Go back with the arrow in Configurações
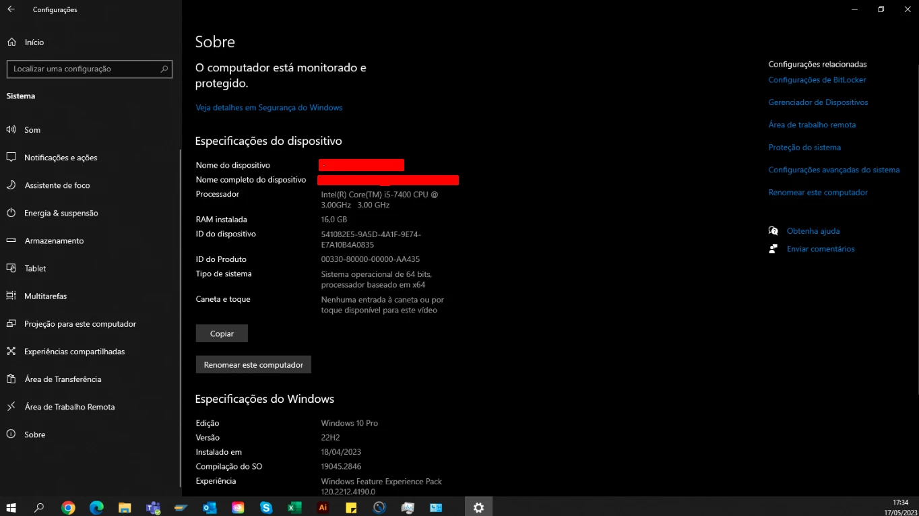This screenshot has width=919, height=516. [x=11, y=9]
